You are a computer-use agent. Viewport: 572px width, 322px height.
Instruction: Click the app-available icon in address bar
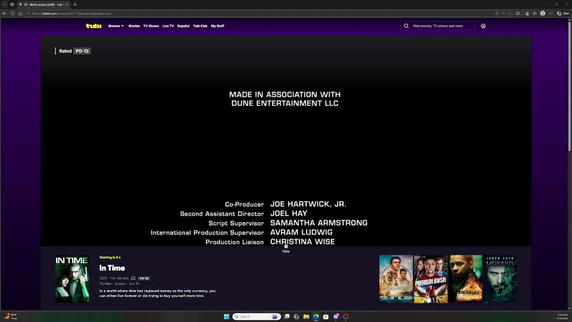point(496,13)
